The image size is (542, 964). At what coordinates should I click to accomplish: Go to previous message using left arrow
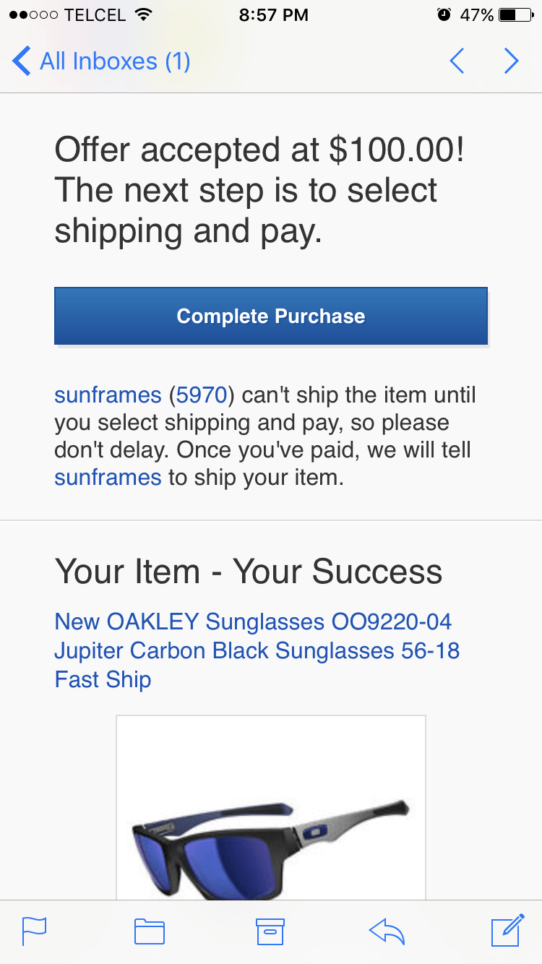[x=457, y=61]
